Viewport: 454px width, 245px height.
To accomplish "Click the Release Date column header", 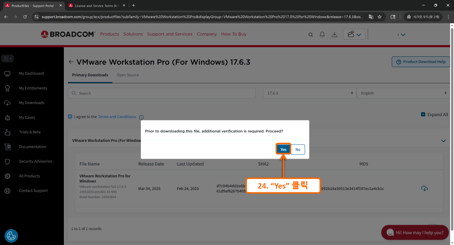I will [x=151, y=164].
